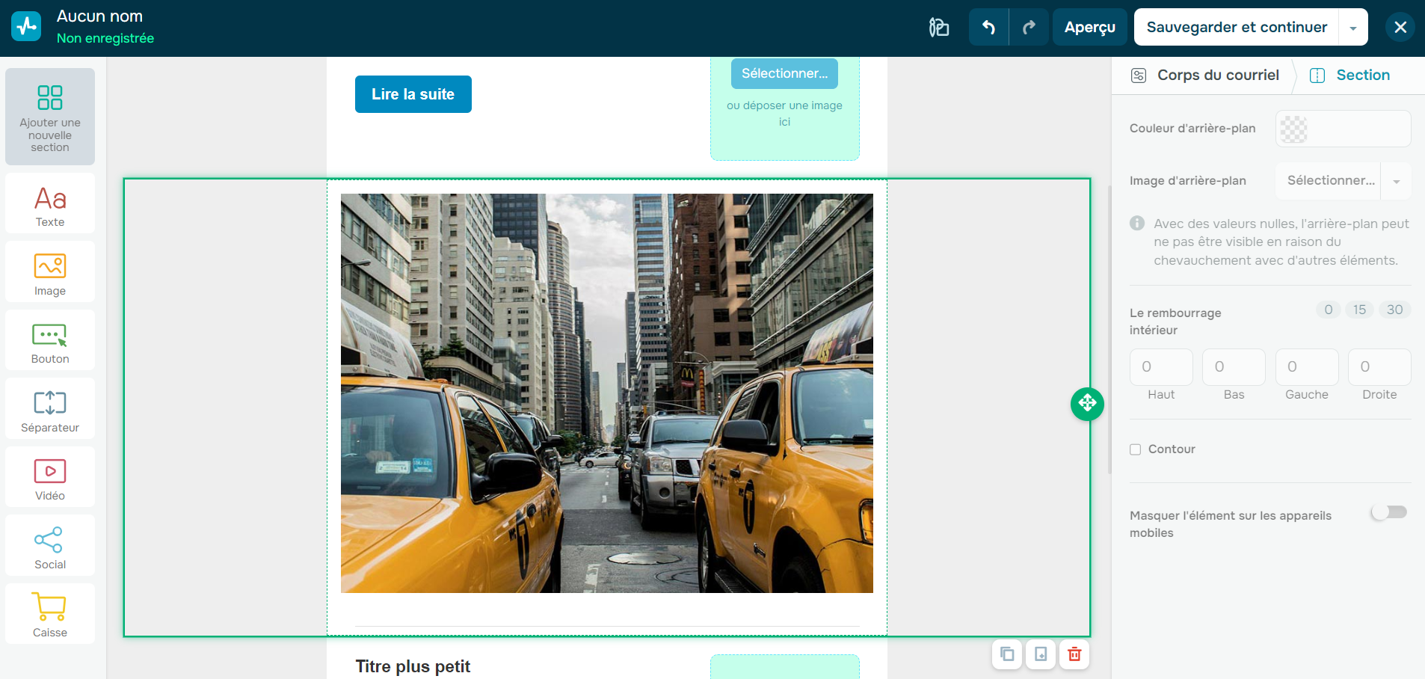Redo the last undone action
1425x679 pixels.
[1029, 28]
